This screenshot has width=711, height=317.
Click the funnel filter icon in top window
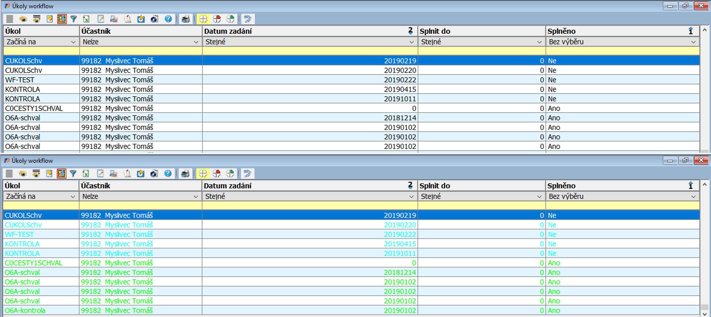pyautogui.click(x=74, y=19)
